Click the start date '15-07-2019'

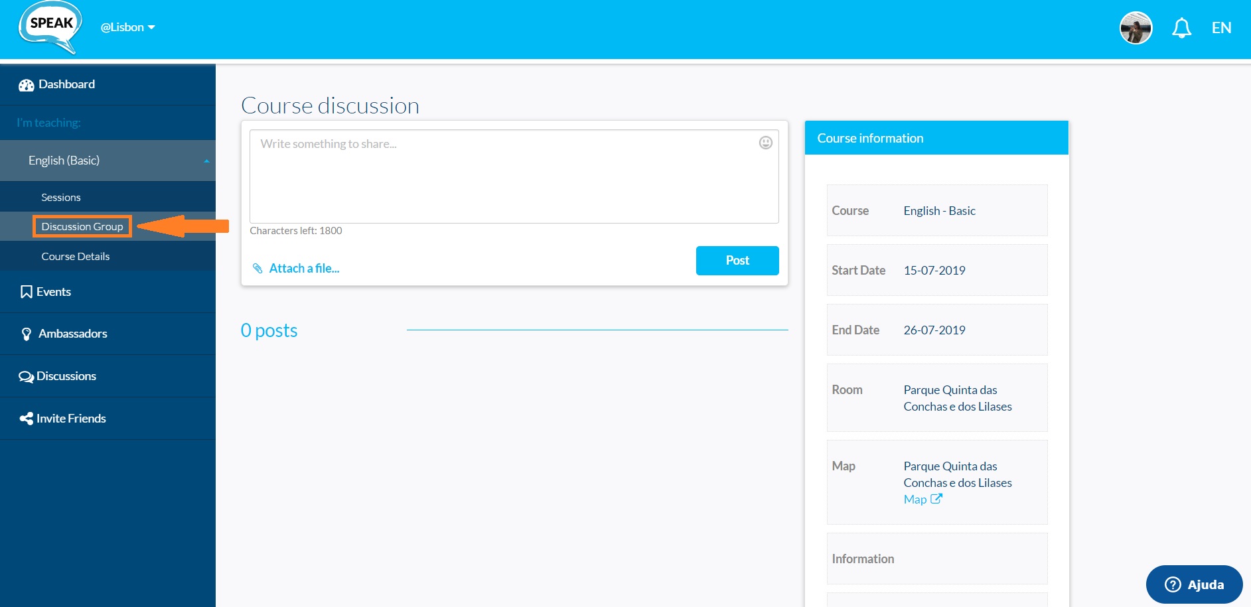(x=934, y=271)
